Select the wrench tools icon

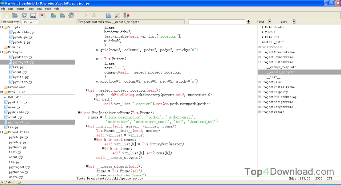point(117,15)
